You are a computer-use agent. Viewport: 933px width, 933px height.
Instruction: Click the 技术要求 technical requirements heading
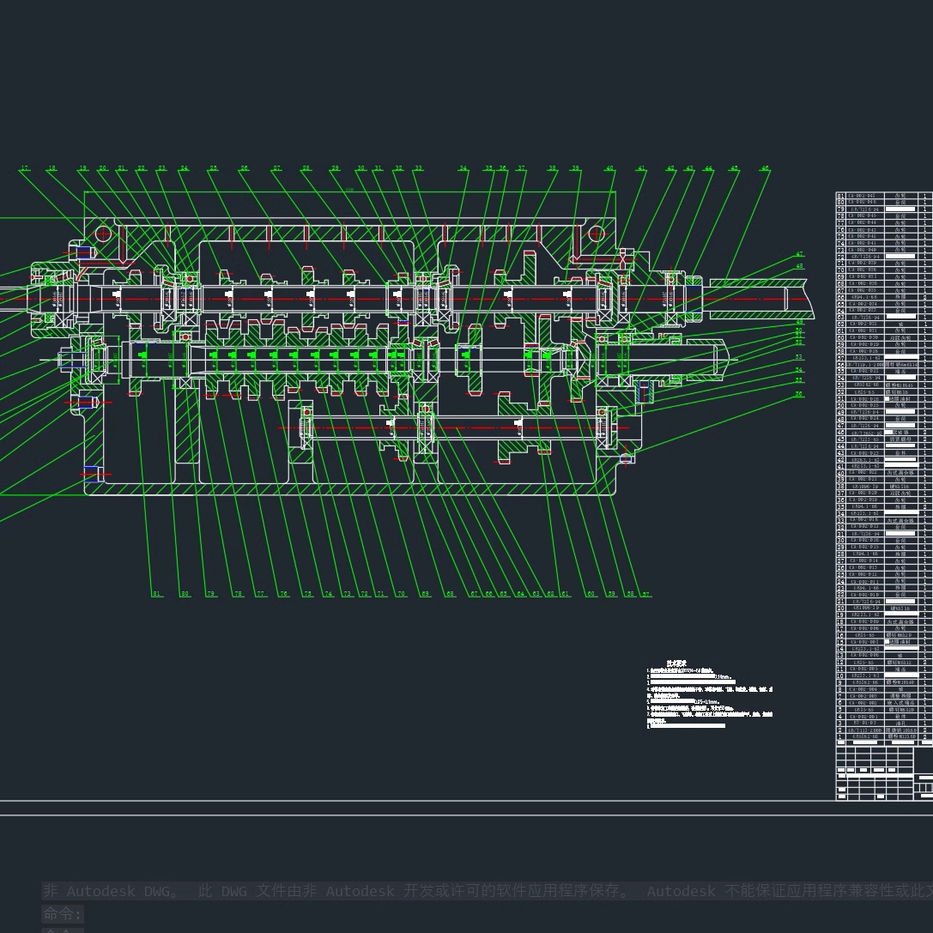[676, 663]
